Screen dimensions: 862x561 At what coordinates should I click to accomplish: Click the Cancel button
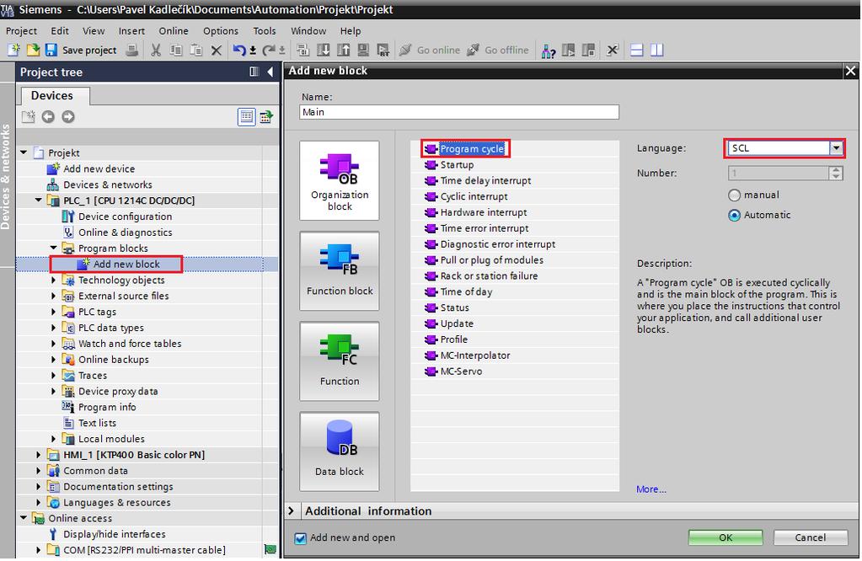[x=811, y=537]
